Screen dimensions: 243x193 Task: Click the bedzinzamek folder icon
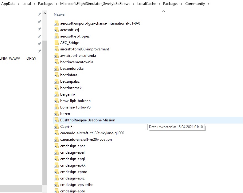click(x=56, y=88)
